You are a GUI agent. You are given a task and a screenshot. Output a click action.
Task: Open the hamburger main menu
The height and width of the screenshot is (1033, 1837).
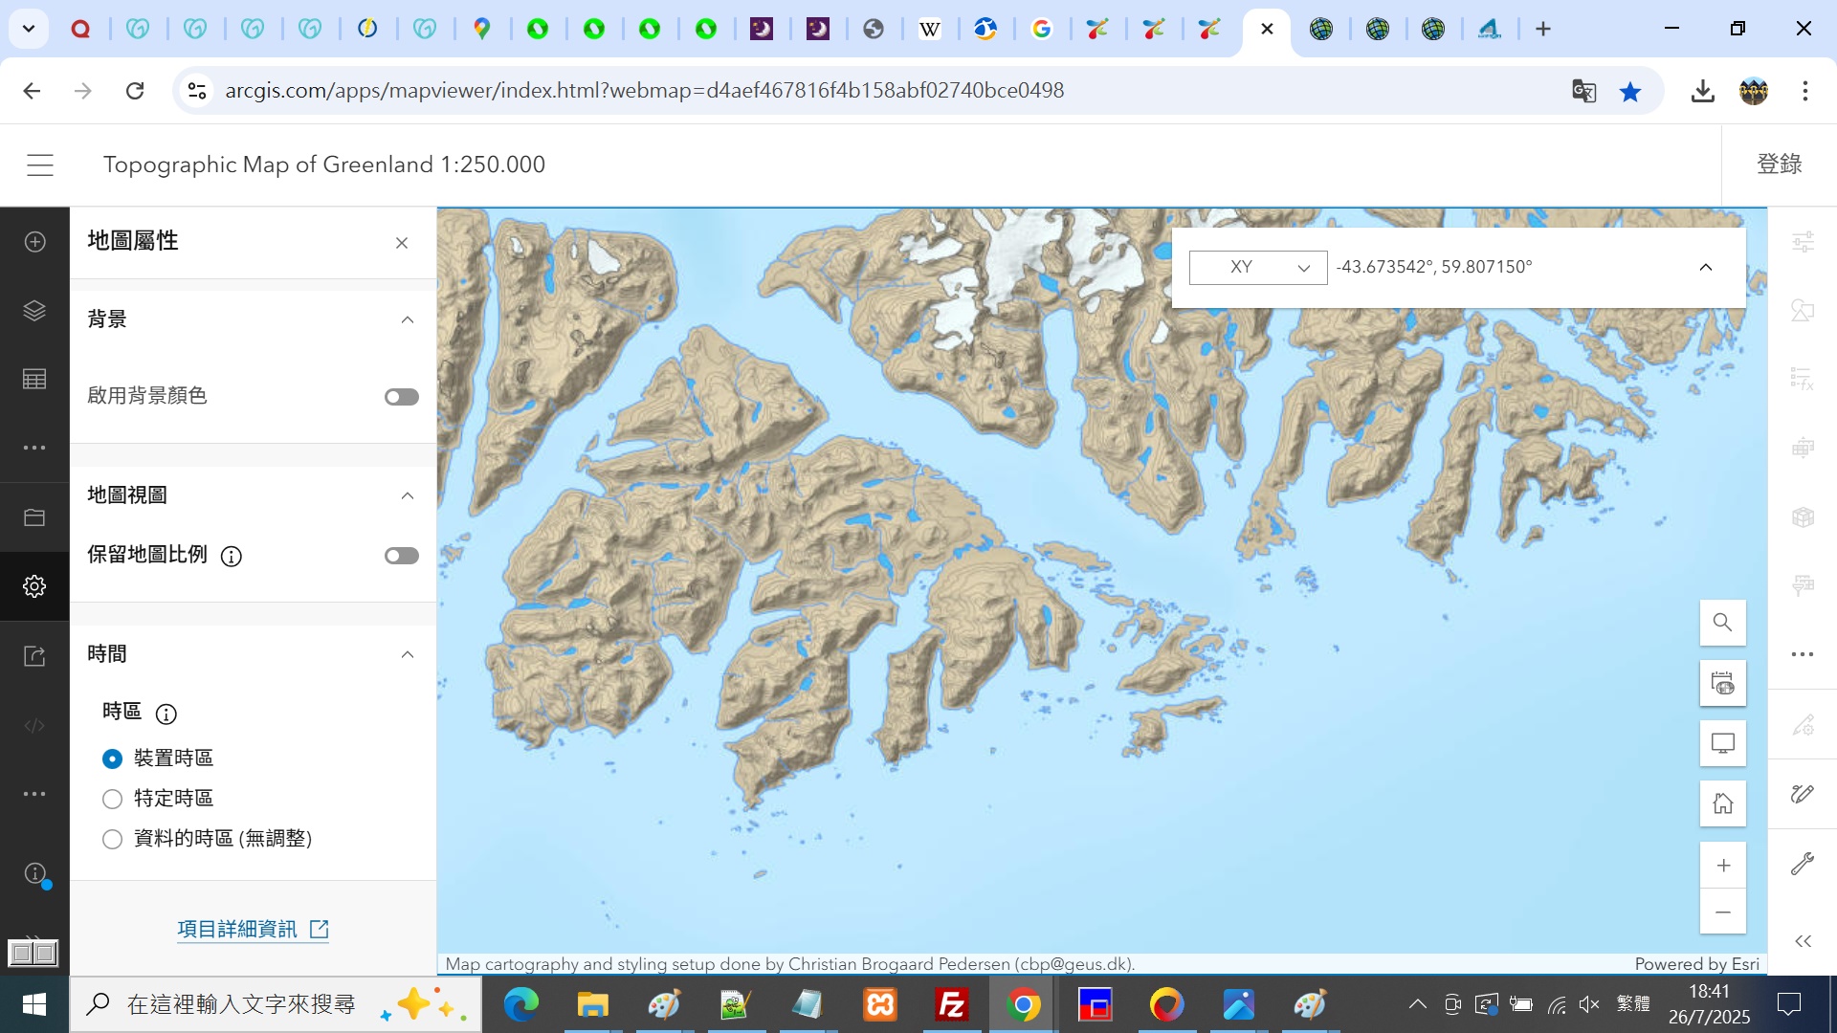click(40, 165)
